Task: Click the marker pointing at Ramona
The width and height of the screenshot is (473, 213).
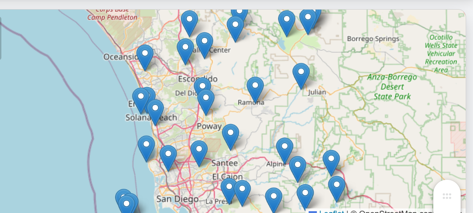Action: [255, 89]
